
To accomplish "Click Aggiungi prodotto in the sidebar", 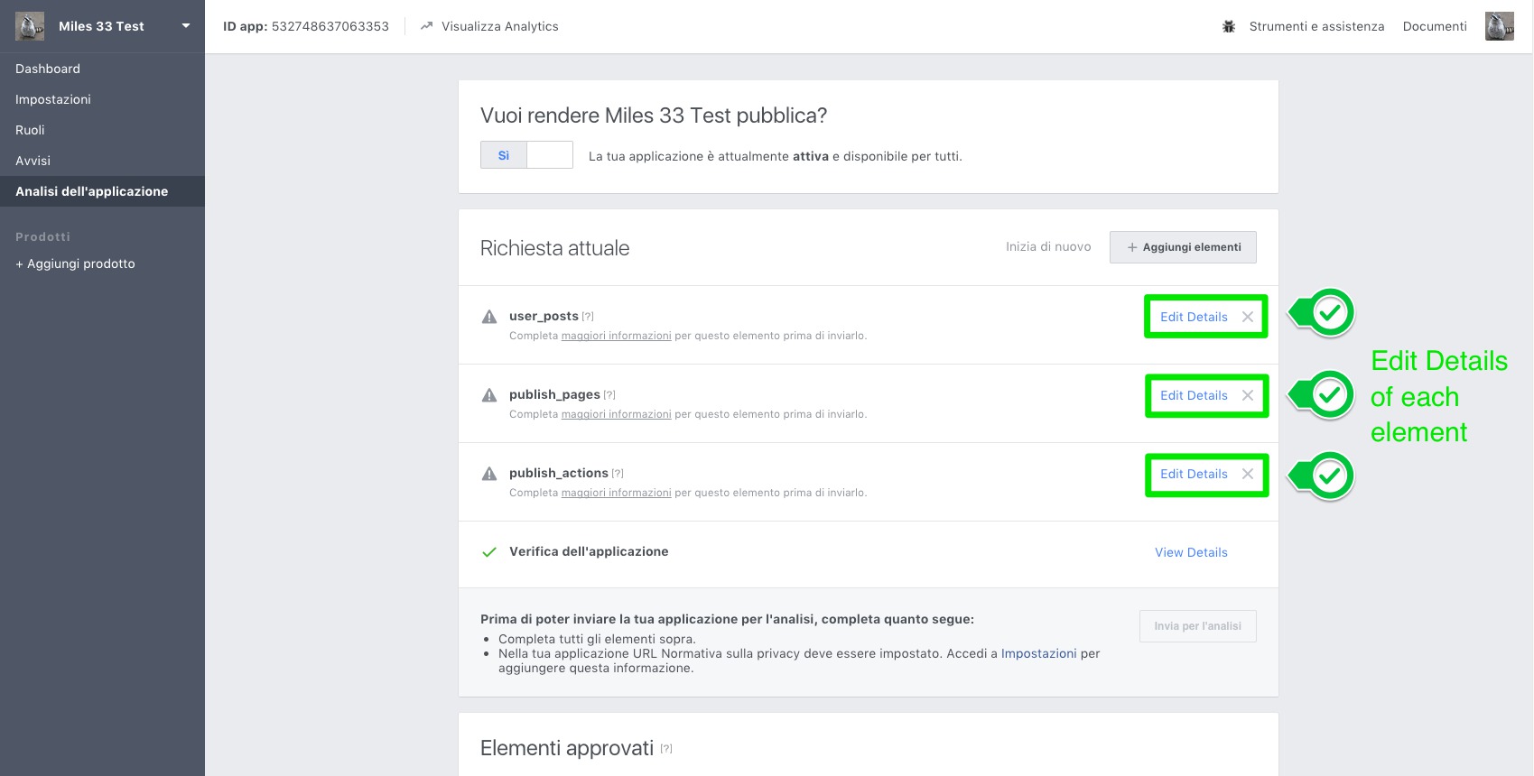I will [x=76, y=263].
